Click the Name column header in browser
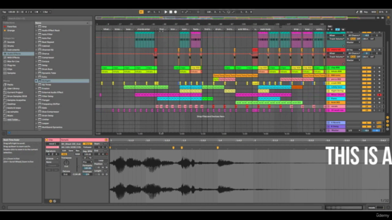 click(x=62, y=23)
